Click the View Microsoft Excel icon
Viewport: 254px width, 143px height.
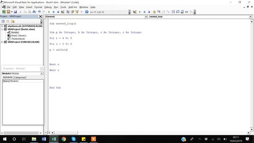[x=4, y=12]
